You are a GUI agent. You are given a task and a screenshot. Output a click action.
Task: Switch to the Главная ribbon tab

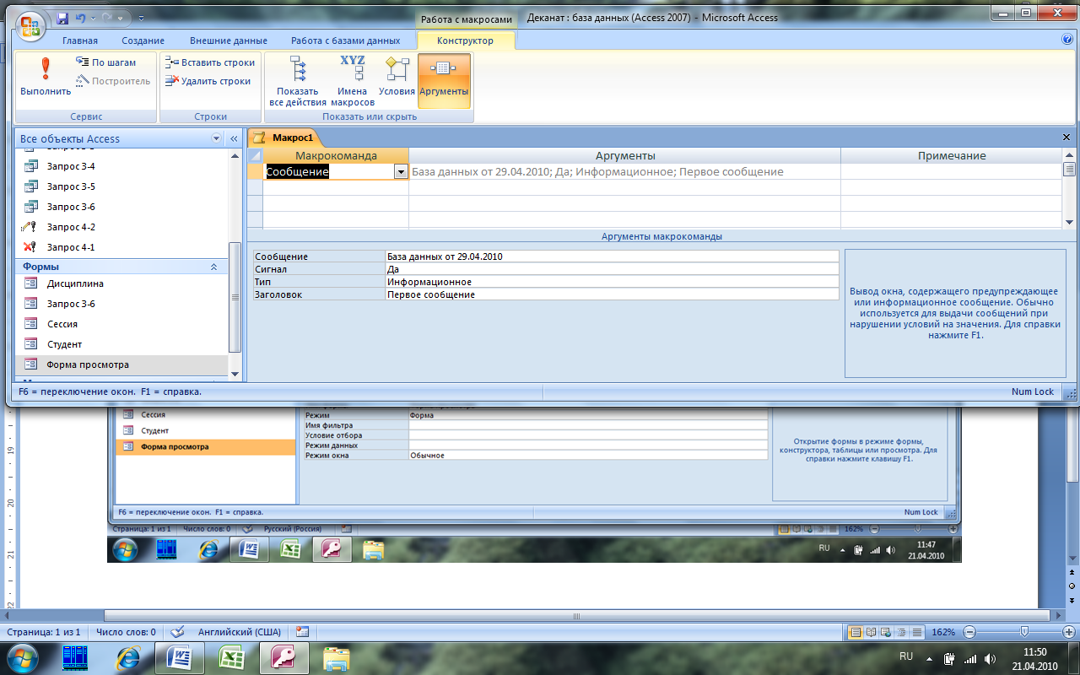click(80, 40)
